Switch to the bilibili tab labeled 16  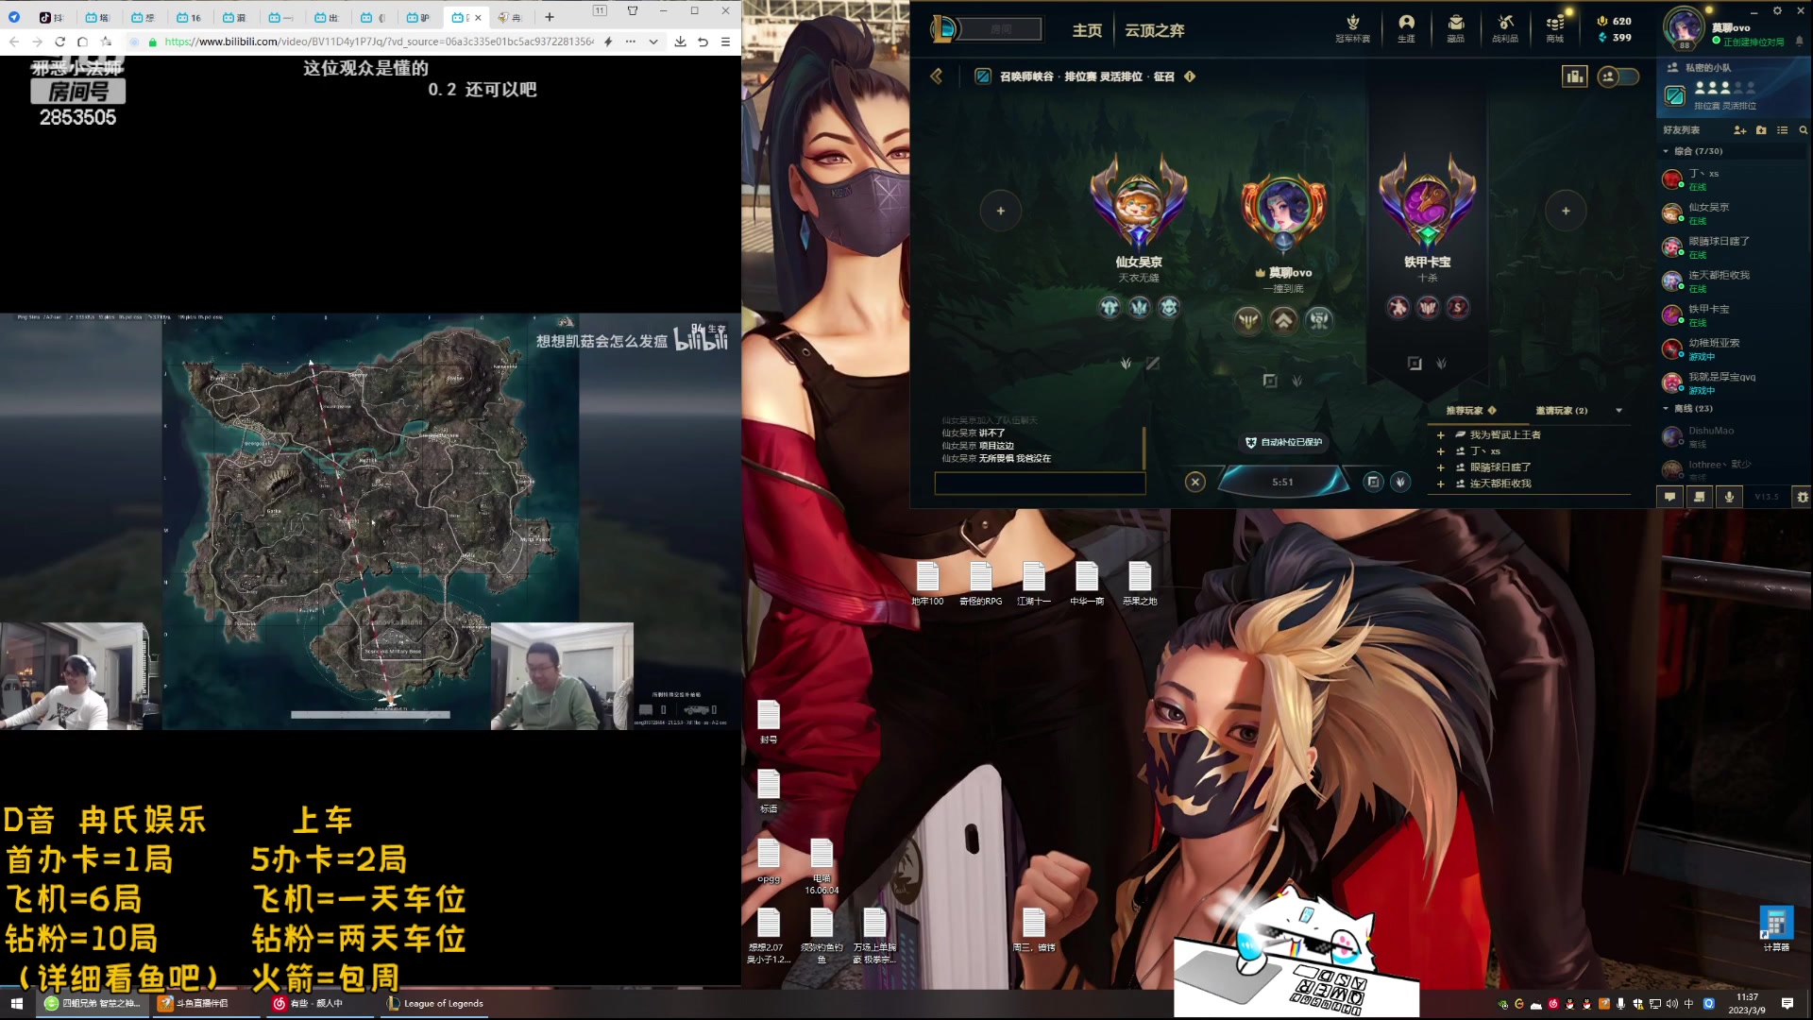point(189,17)
